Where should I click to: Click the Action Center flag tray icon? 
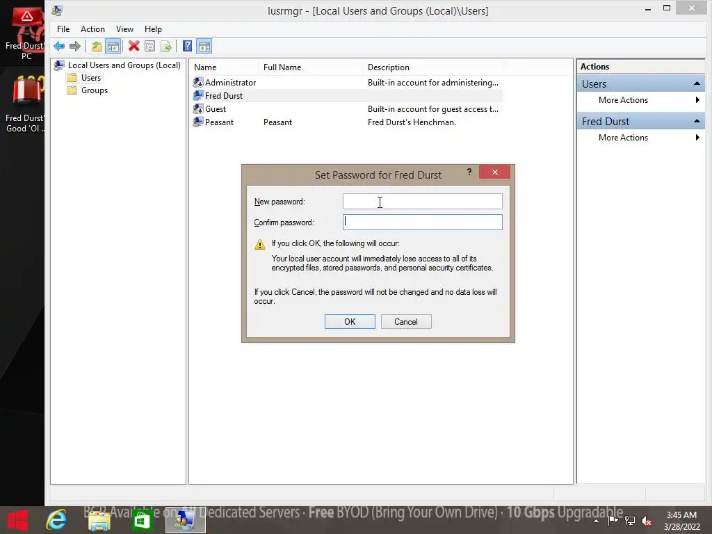click(613, 521)
